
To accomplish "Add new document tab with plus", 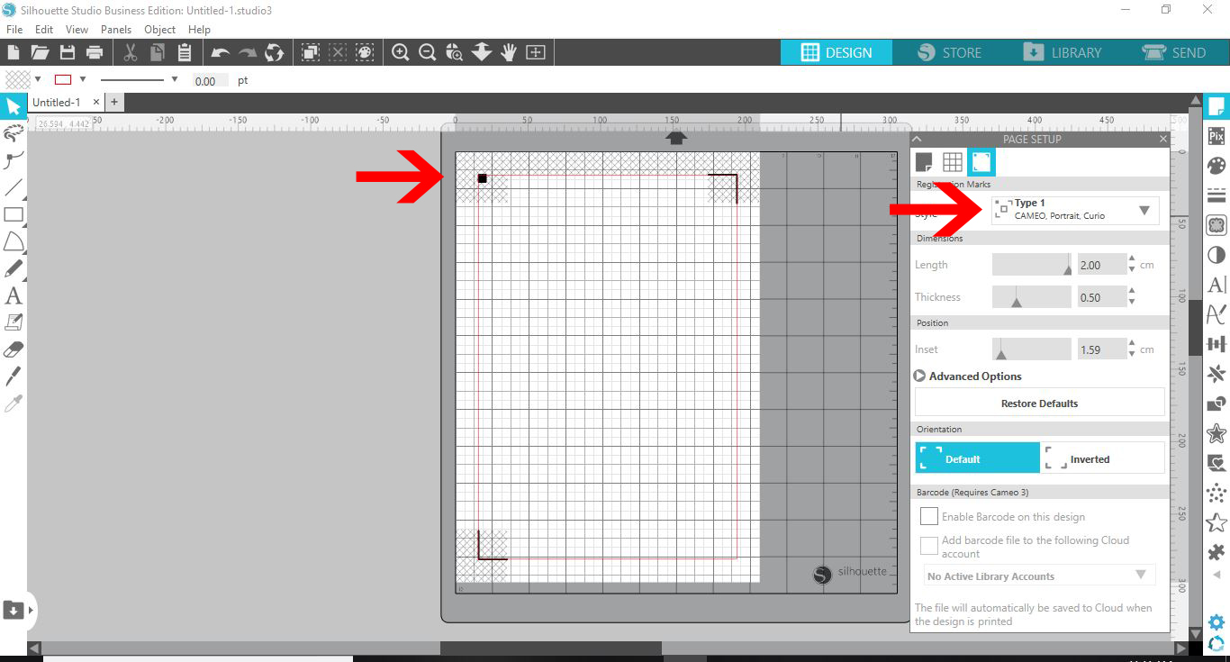I will [114, 103].
